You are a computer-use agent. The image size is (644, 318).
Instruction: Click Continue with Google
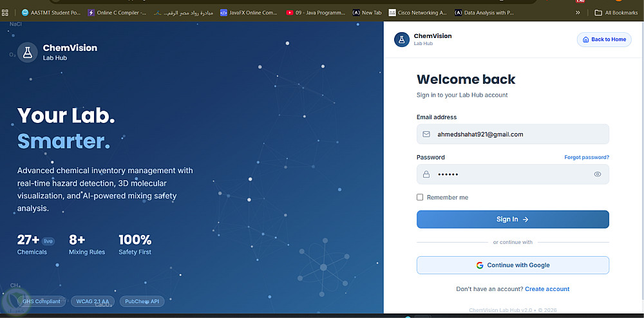[513, 265]
